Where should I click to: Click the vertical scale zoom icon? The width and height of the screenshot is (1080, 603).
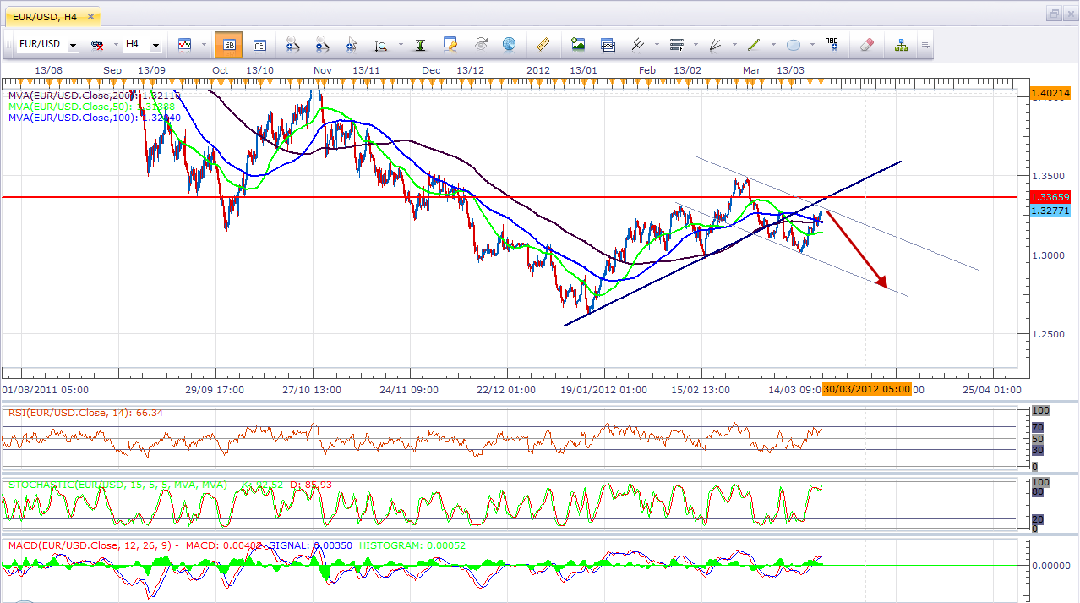pyautogui.click(x=380, y=44)
